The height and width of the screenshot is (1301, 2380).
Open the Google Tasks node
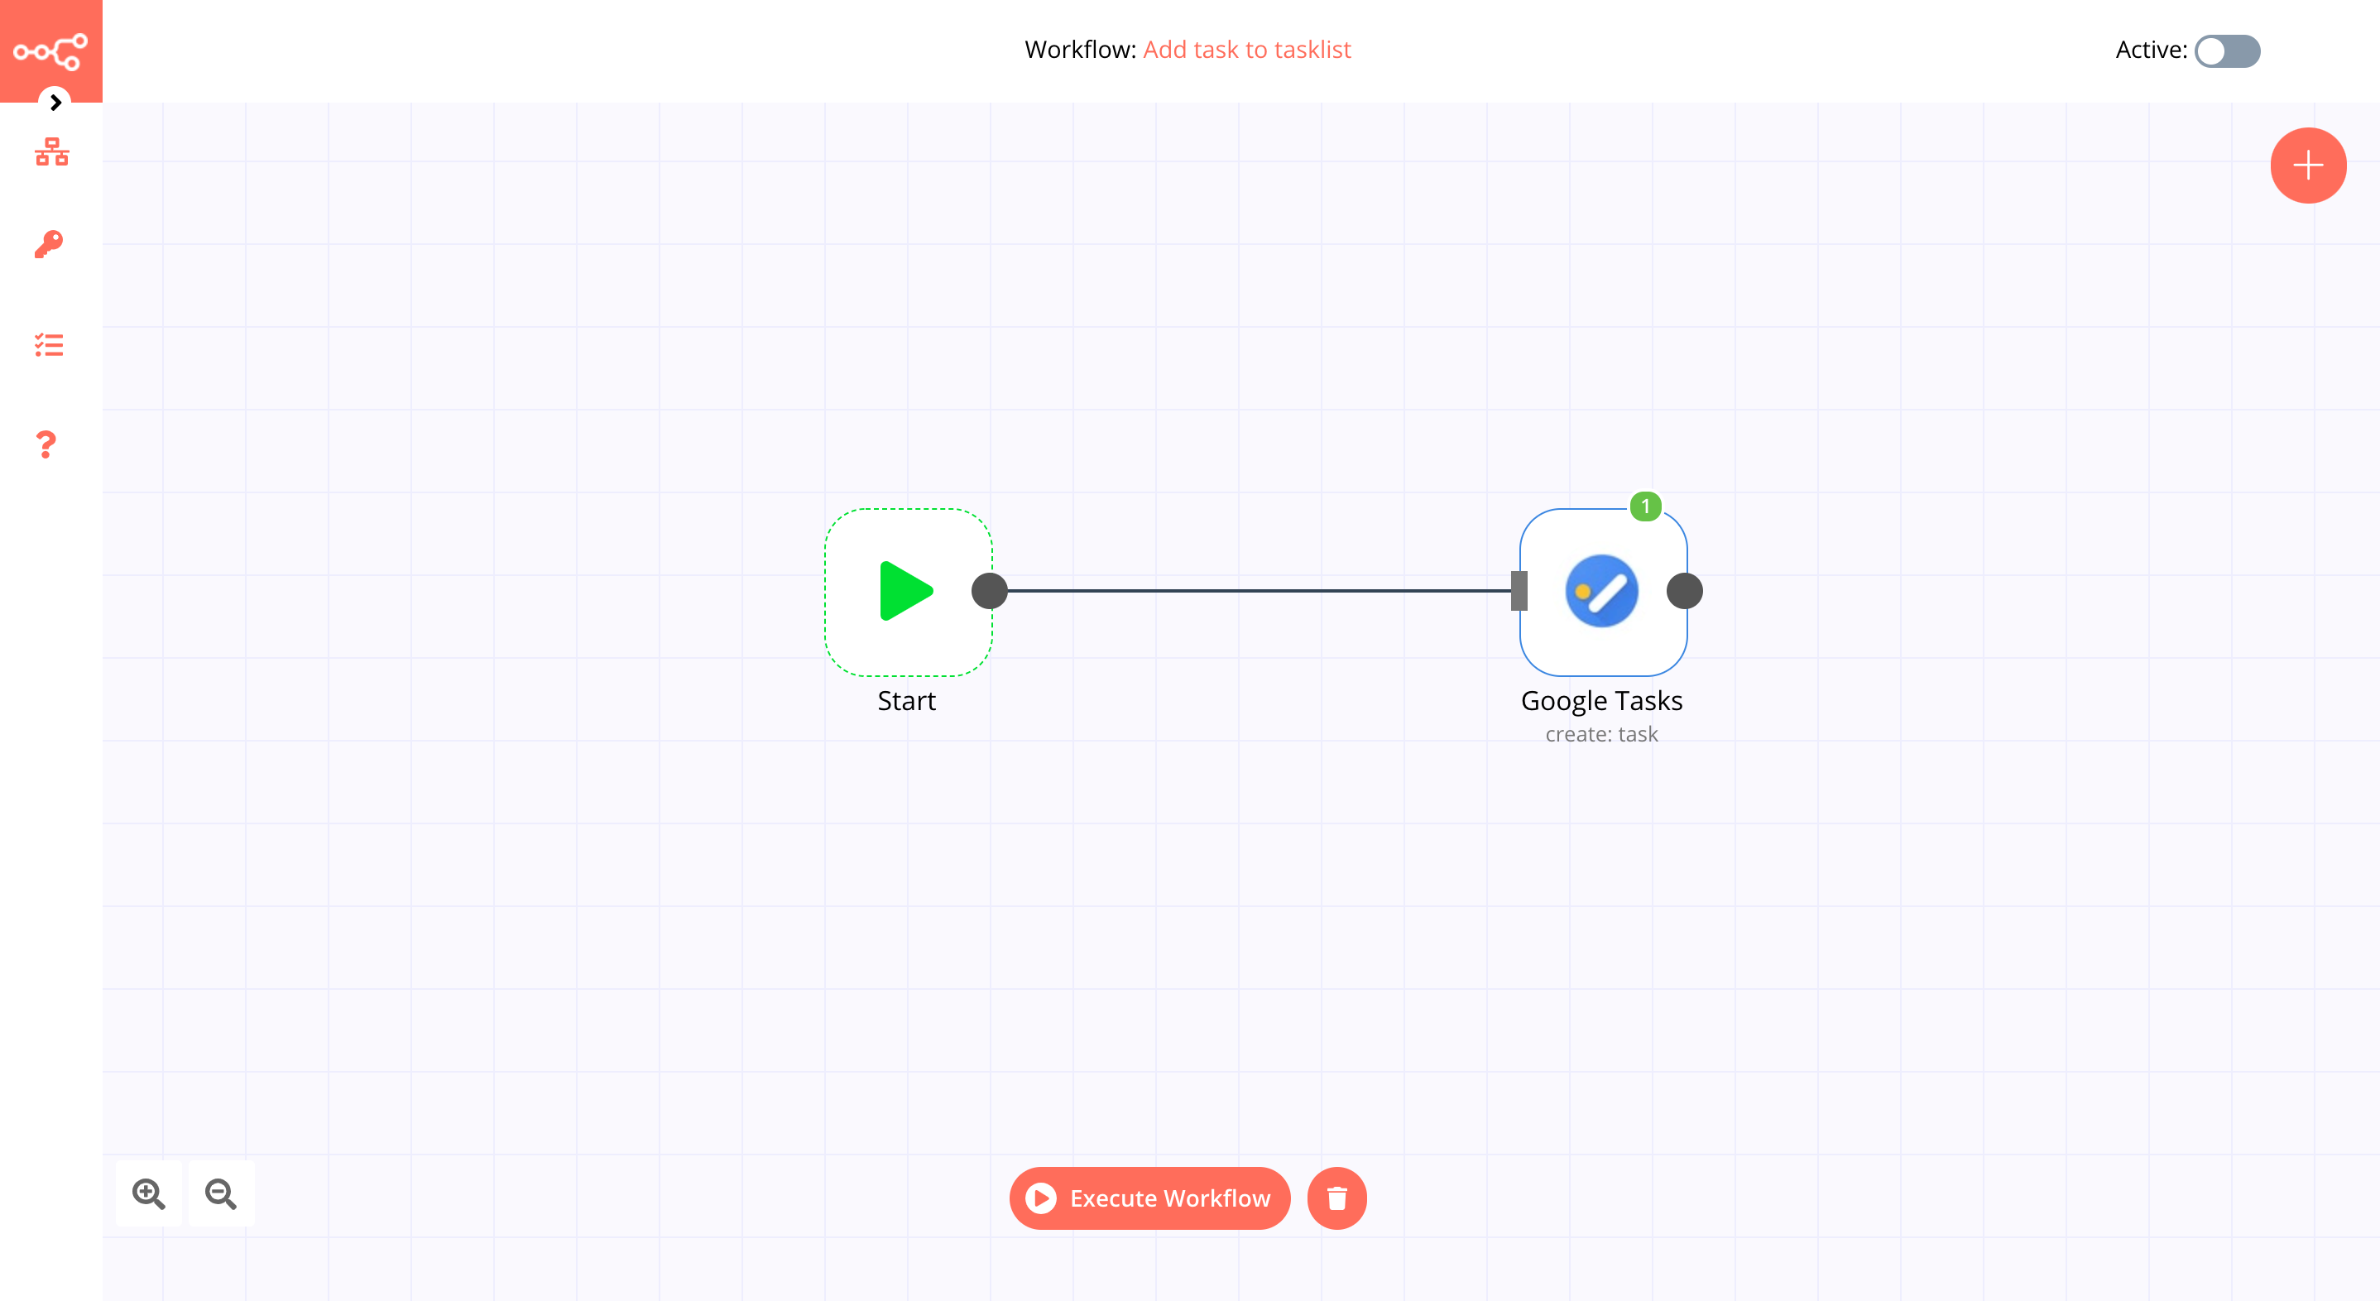(1604, 590)
